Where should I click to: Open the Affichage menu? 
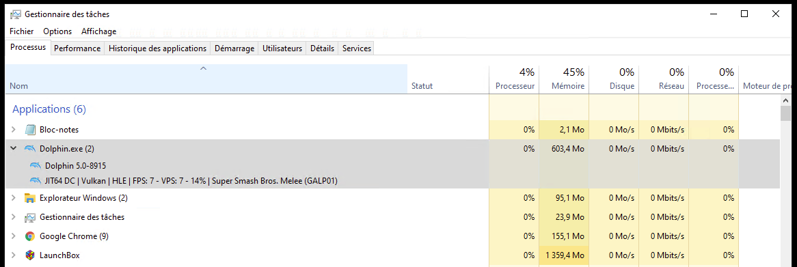(x=98, y=31)
